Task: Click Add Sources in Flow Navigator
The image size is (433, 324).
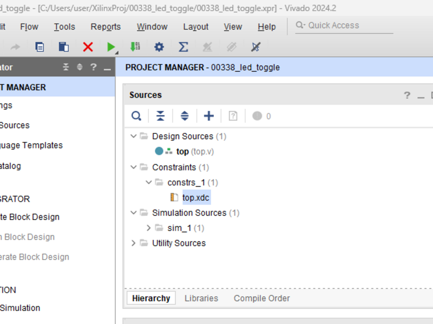Action: pyautogui.click(x=15, y=125)
